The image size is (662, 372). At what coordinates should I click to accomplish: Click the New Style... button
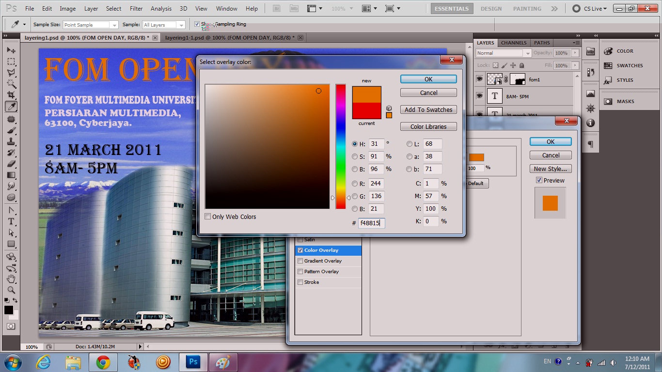coord(551,169)
